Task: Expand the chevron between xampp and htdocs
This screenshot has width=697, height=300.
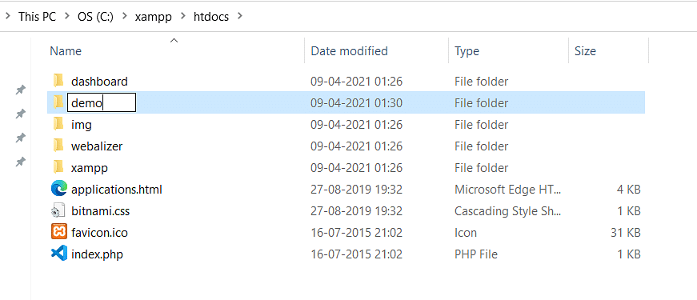Action: pos(182,17)
